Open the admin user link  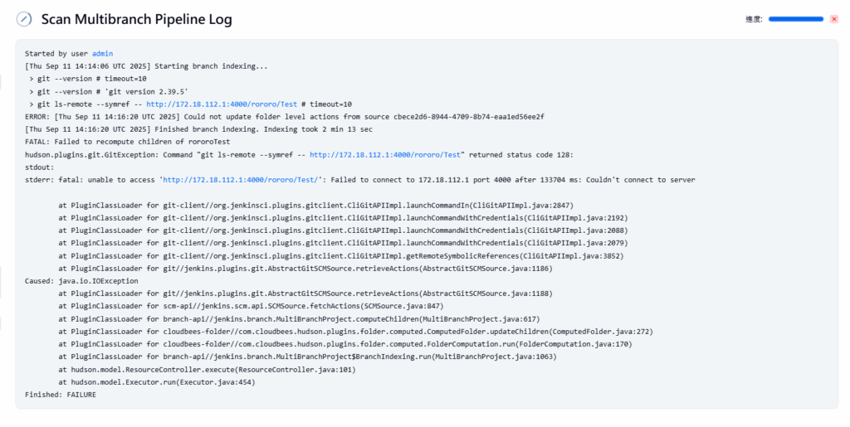pyautogui.click(x=102, y=53)
